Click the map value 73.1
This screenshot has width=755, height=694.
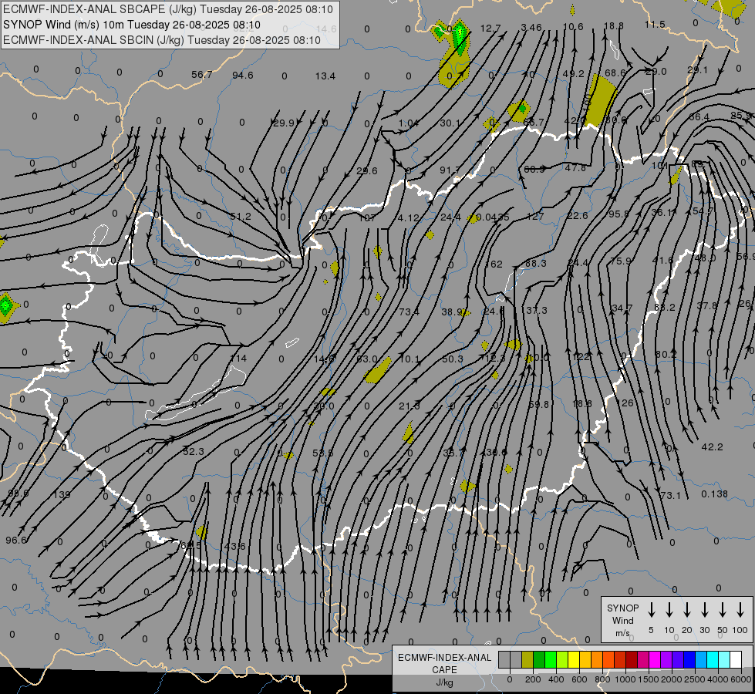click(x=671, y=496)
